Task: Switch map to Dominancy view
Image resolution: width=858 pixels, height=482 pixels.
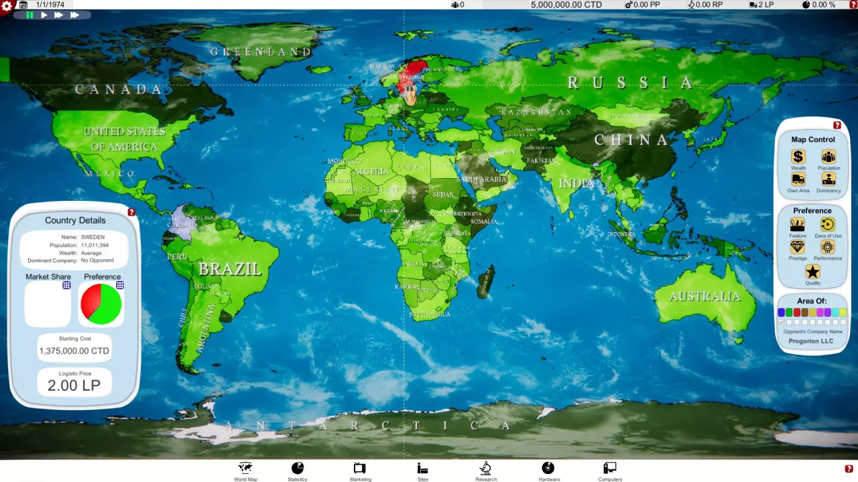Action: tap(829, 181)
